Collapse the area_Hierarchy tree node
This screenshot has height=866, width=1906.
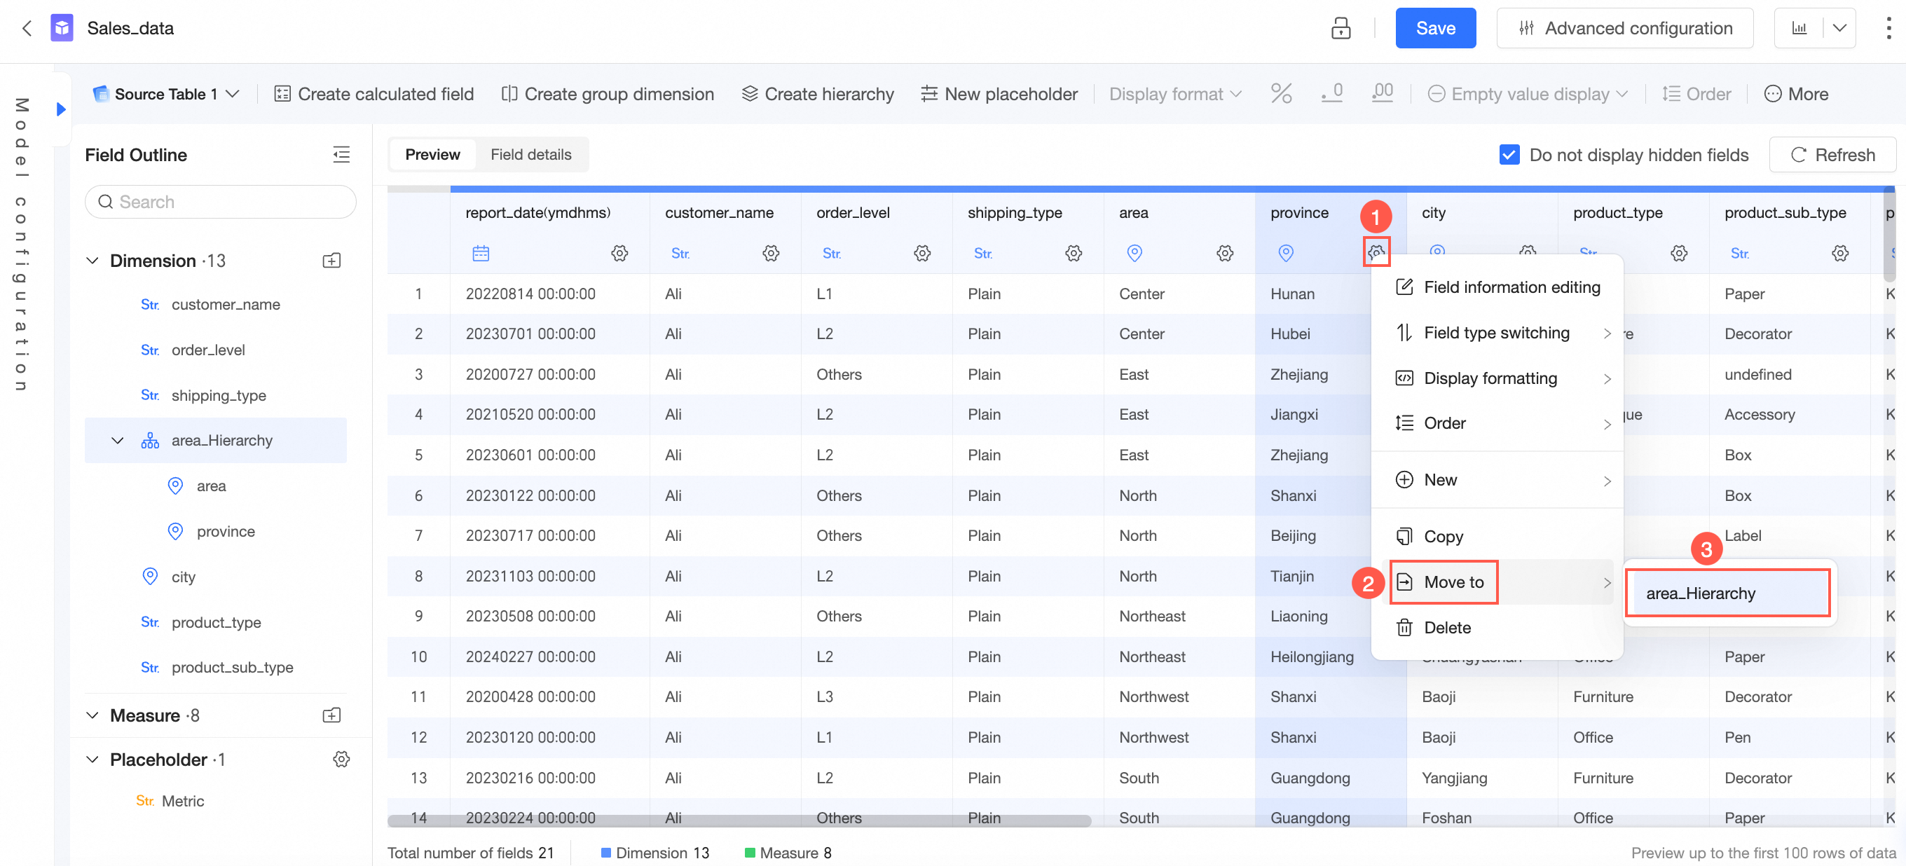(117, 441)
